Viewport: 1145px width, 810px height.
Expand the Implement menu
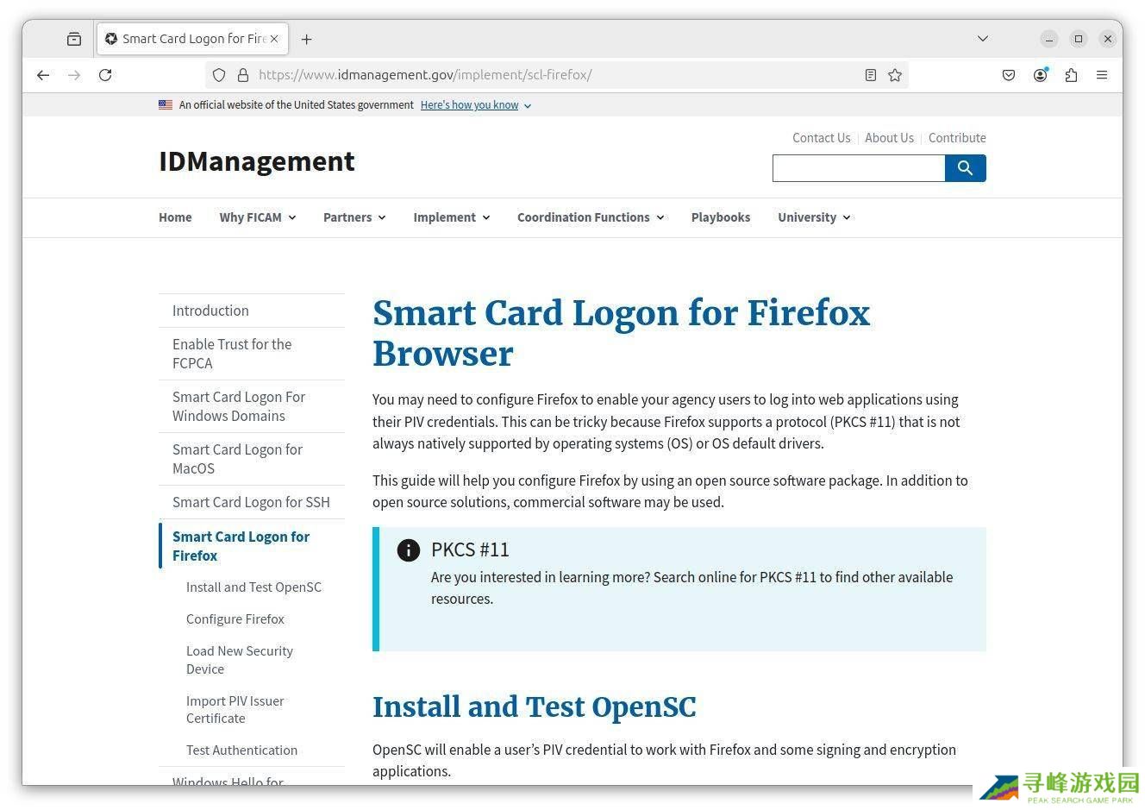pos(452,217)
